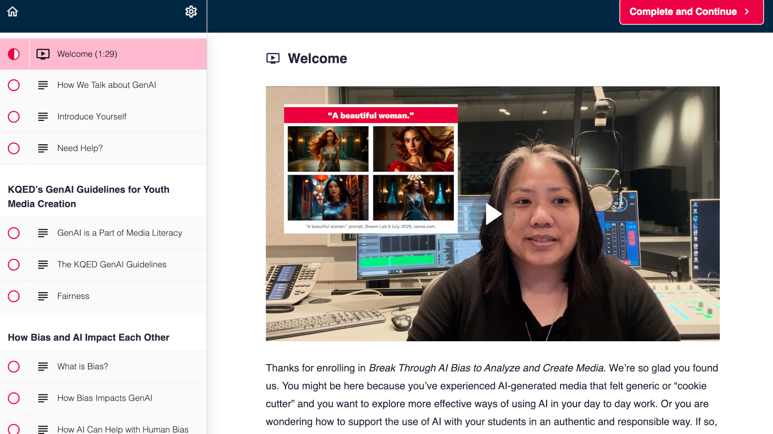Click the video icon beside Welcome heading
Image resolution: width=773 pixels, height=434 pixels.
(273, 59)
